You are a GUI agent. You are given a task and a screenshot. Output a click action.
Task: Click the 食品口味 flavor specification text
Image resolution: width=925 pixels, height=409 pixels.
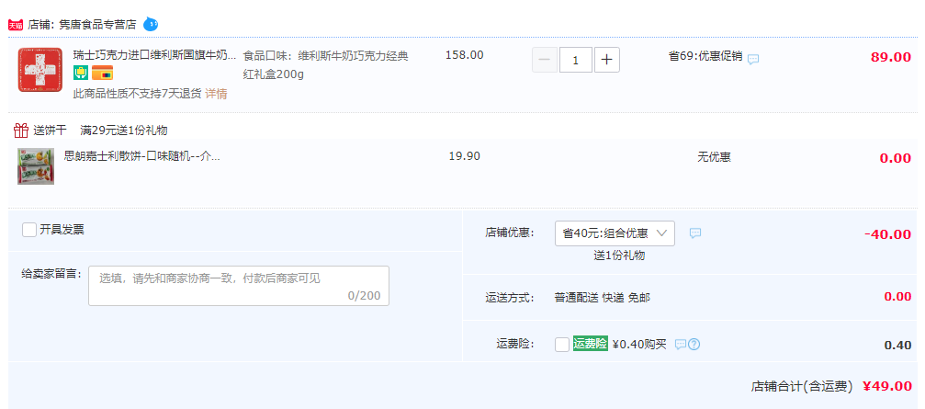326,65
